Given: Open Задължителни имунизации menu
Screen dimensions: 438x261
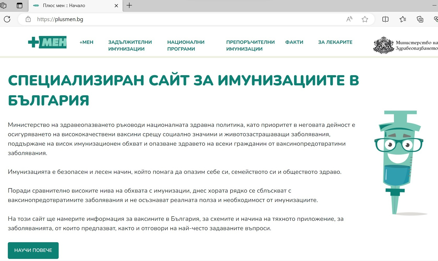Looking at the screenshot, I should tap(130, 45).
